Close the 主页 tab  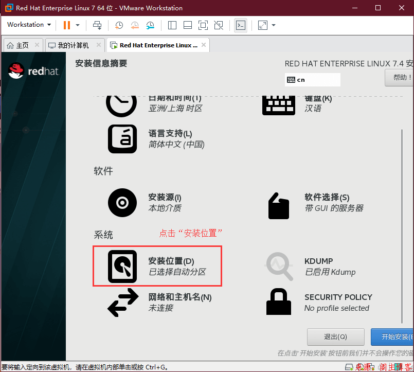coord(37,45)
